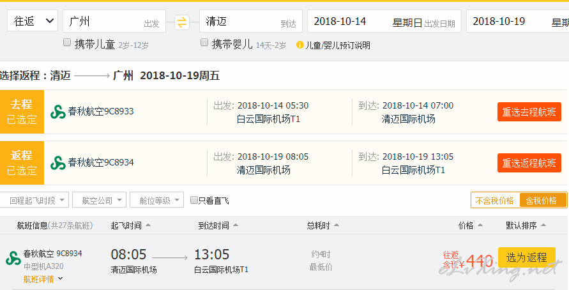Image resolution: width=569 pixels, height=290 pixels.
Task: Click 最低价 lowest price label
Action: tap(321, 268)
